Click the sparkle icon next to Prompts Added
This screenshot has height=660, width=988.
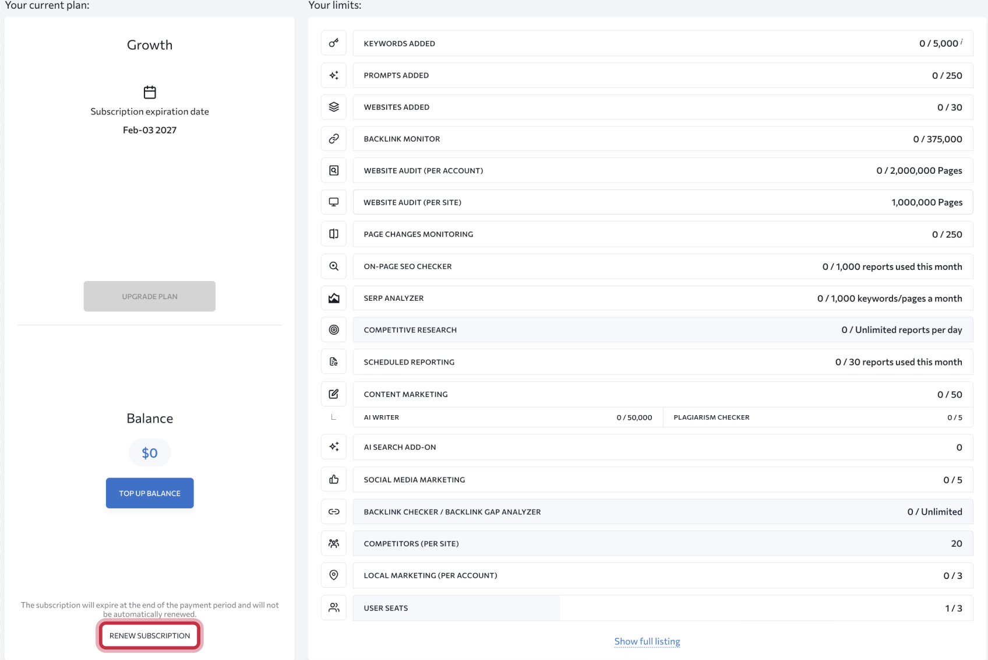pyautogui.click(x=334, y=75)
